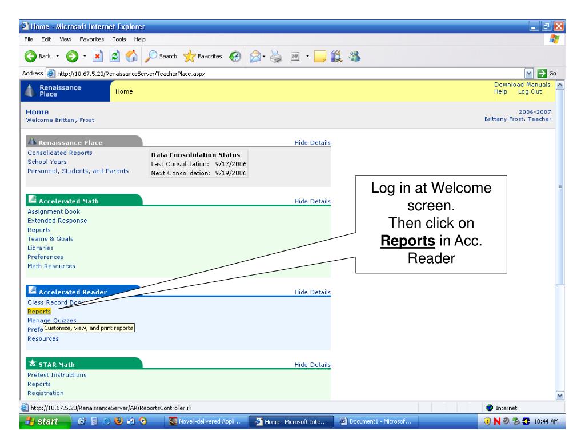This screenshot has width=585, height=439.
Task: Hide Details for STAR Math section
Action: (312, 364)
